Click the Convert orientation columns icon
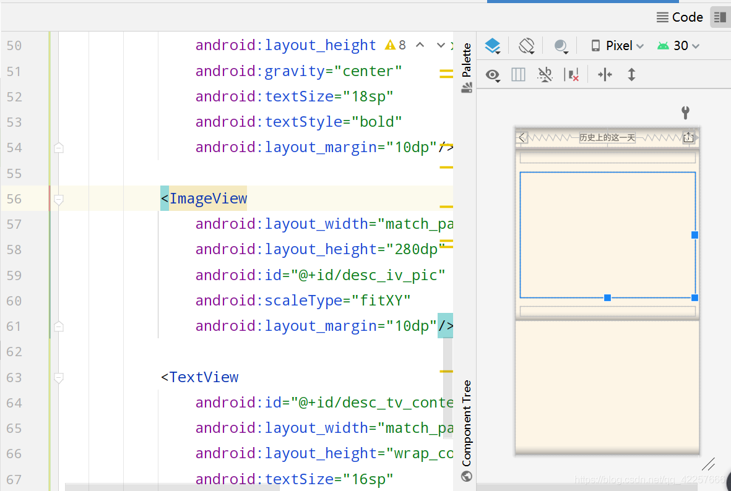This screenshot has height=491, width=731. point(518,75)
